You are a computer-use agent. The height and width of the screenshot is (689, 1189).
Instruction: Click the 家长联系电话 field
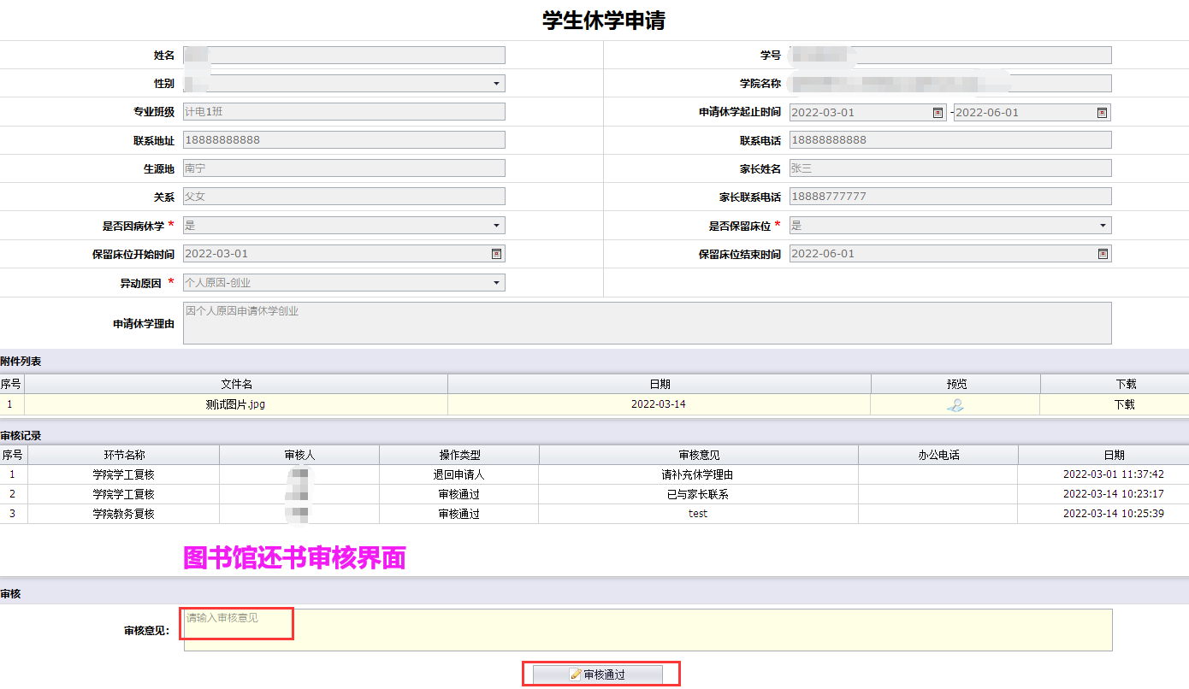pyautogui.click(x=949, y=197)
